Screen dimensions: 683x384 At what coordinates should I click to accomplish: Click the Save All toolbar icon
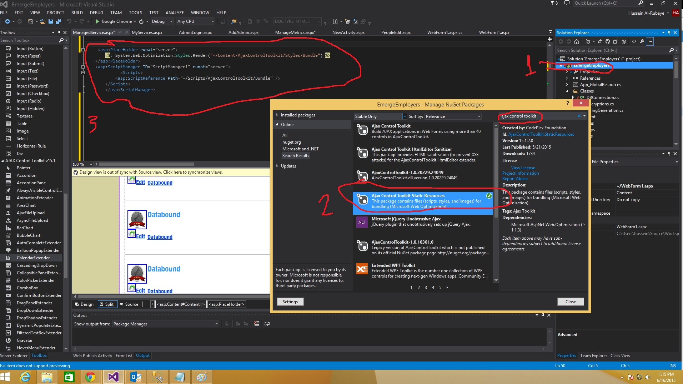pos(59,21)
